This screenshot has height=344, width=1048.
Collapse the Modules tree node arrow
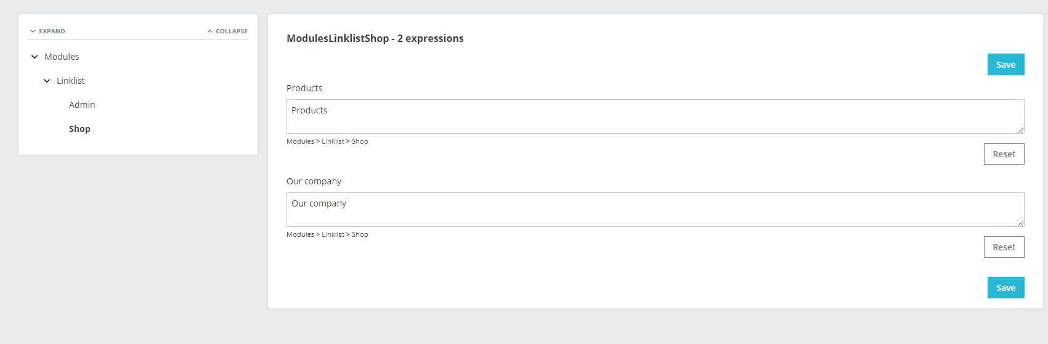coord(35,57)
